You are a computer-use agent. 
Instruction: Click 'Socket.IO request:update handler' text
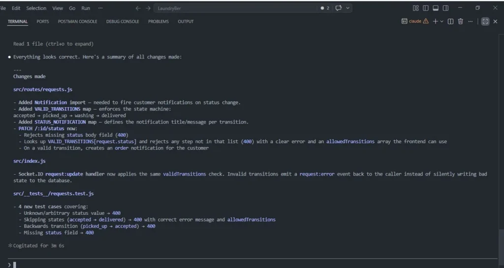[x=62, y=174]
